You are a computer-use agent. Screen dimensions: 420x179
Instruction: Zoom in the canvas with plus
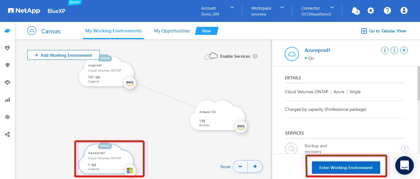point(255,166)
